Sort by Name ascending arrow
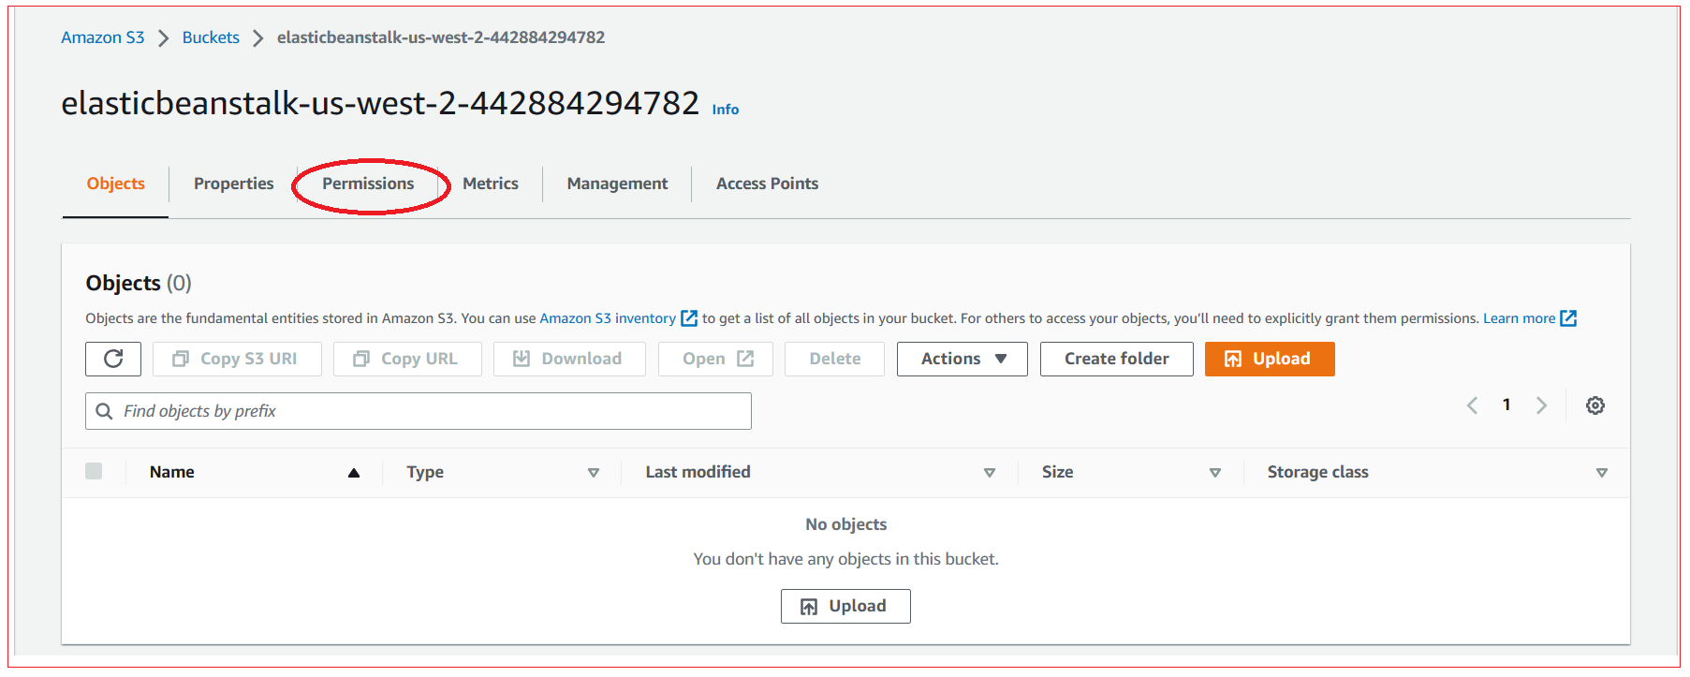The width and height of the screenshot is (1690, 677). click(354, 473)
